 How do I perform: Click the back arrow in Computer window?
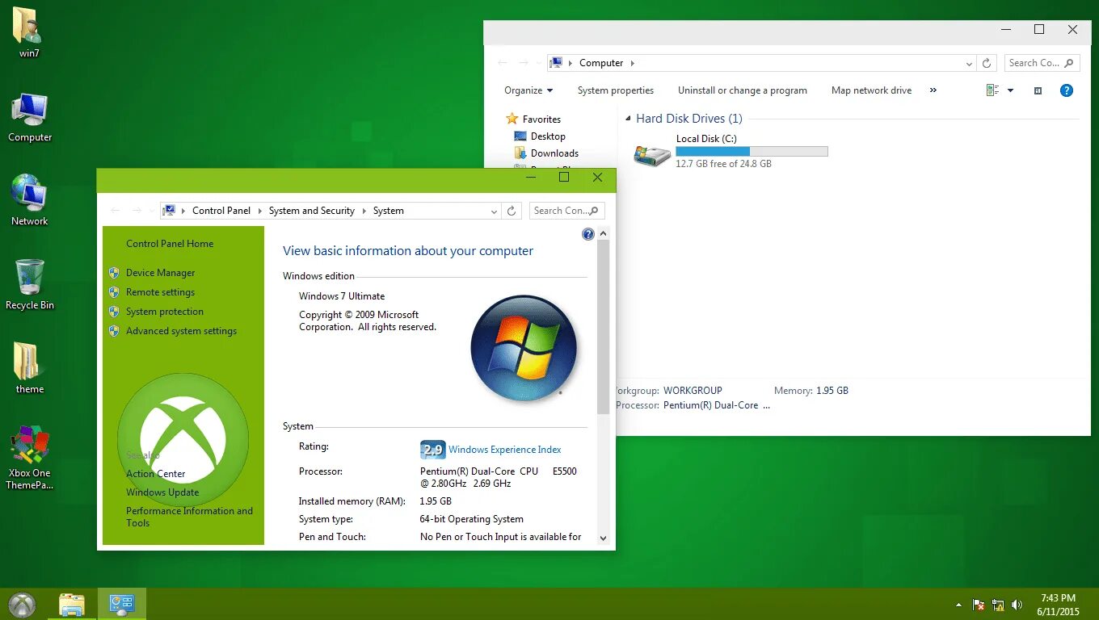pos(503,63)
